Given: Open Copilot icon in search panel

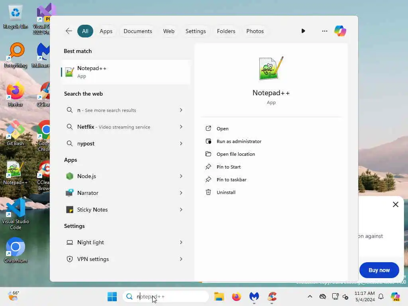Looking at the screenshot, I should [x=340, y=31].
